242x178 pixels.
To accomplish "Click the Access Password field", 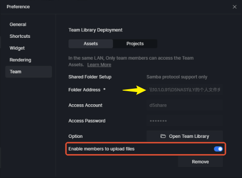I will (185, 121).
